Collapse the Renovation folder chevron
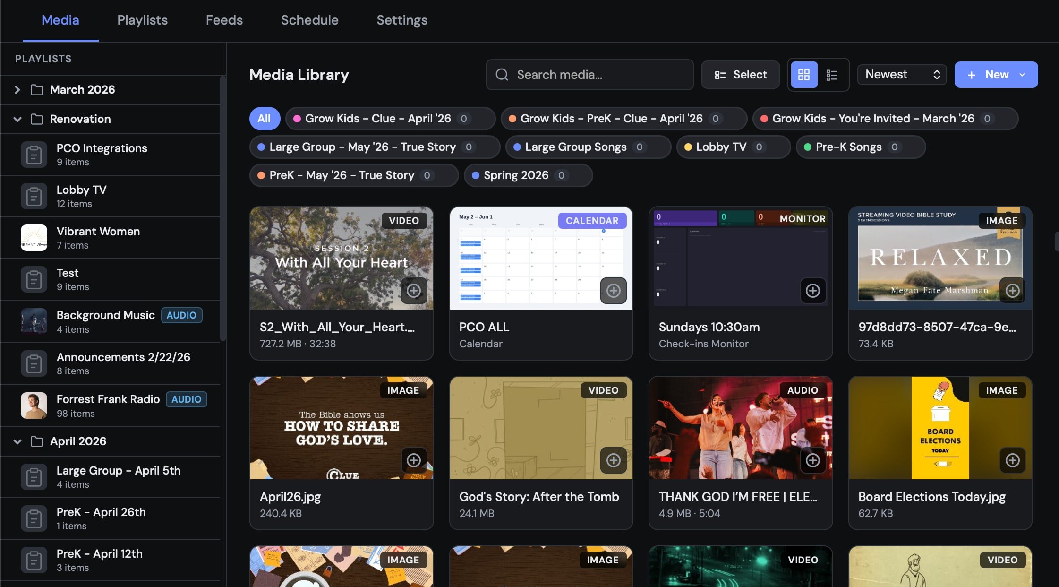The height and width of the screenshot is (587, 1059). [17, 119]
